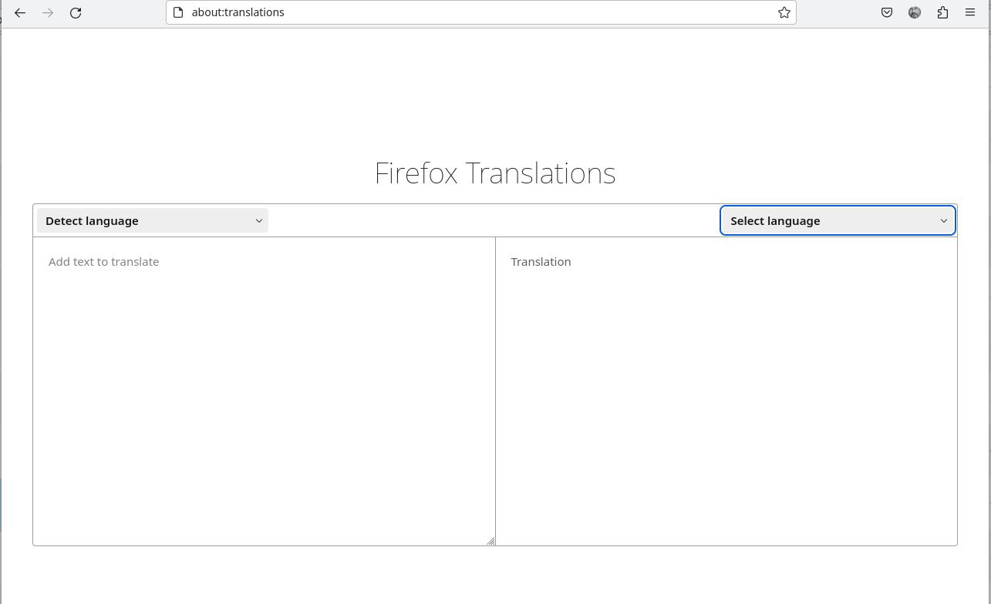Click the Add text to translate box
The height and width of the screenshot is (604, 991).
264,391
